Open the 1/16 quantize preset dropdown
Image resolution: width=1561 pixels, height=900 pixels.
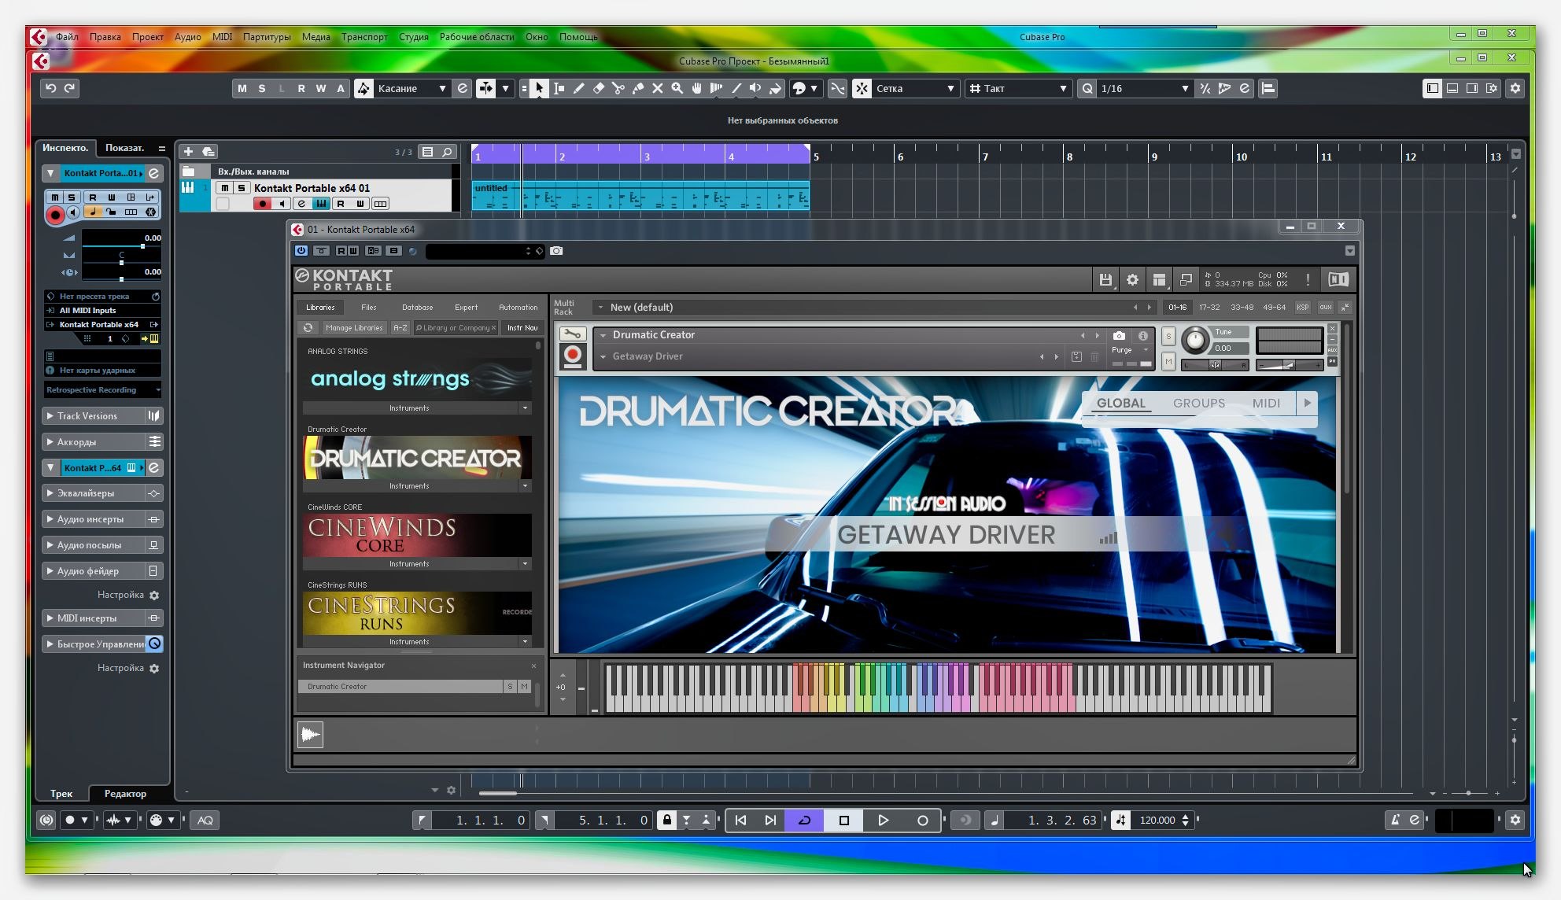point(1144,88)
